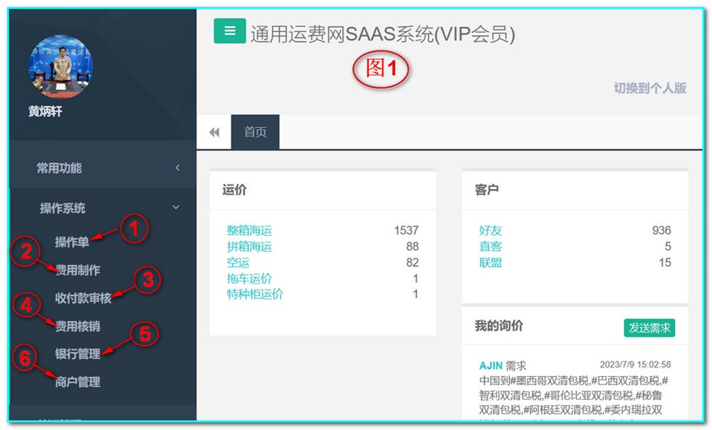Select 费用核销 menu item
The width and height of the screenshot is (712, 430).
[x=78, y=326]
